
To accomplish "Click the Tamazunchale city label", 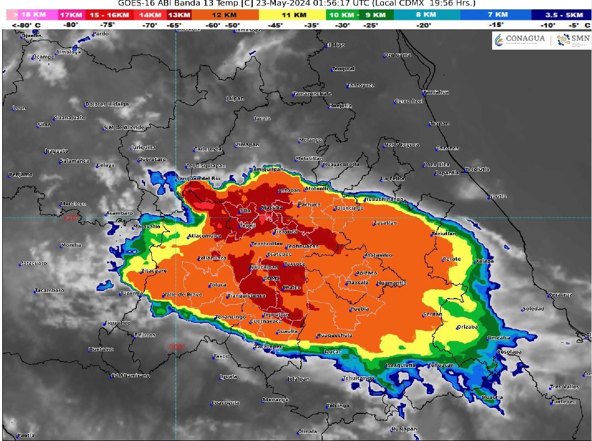I will click(312, 94).
